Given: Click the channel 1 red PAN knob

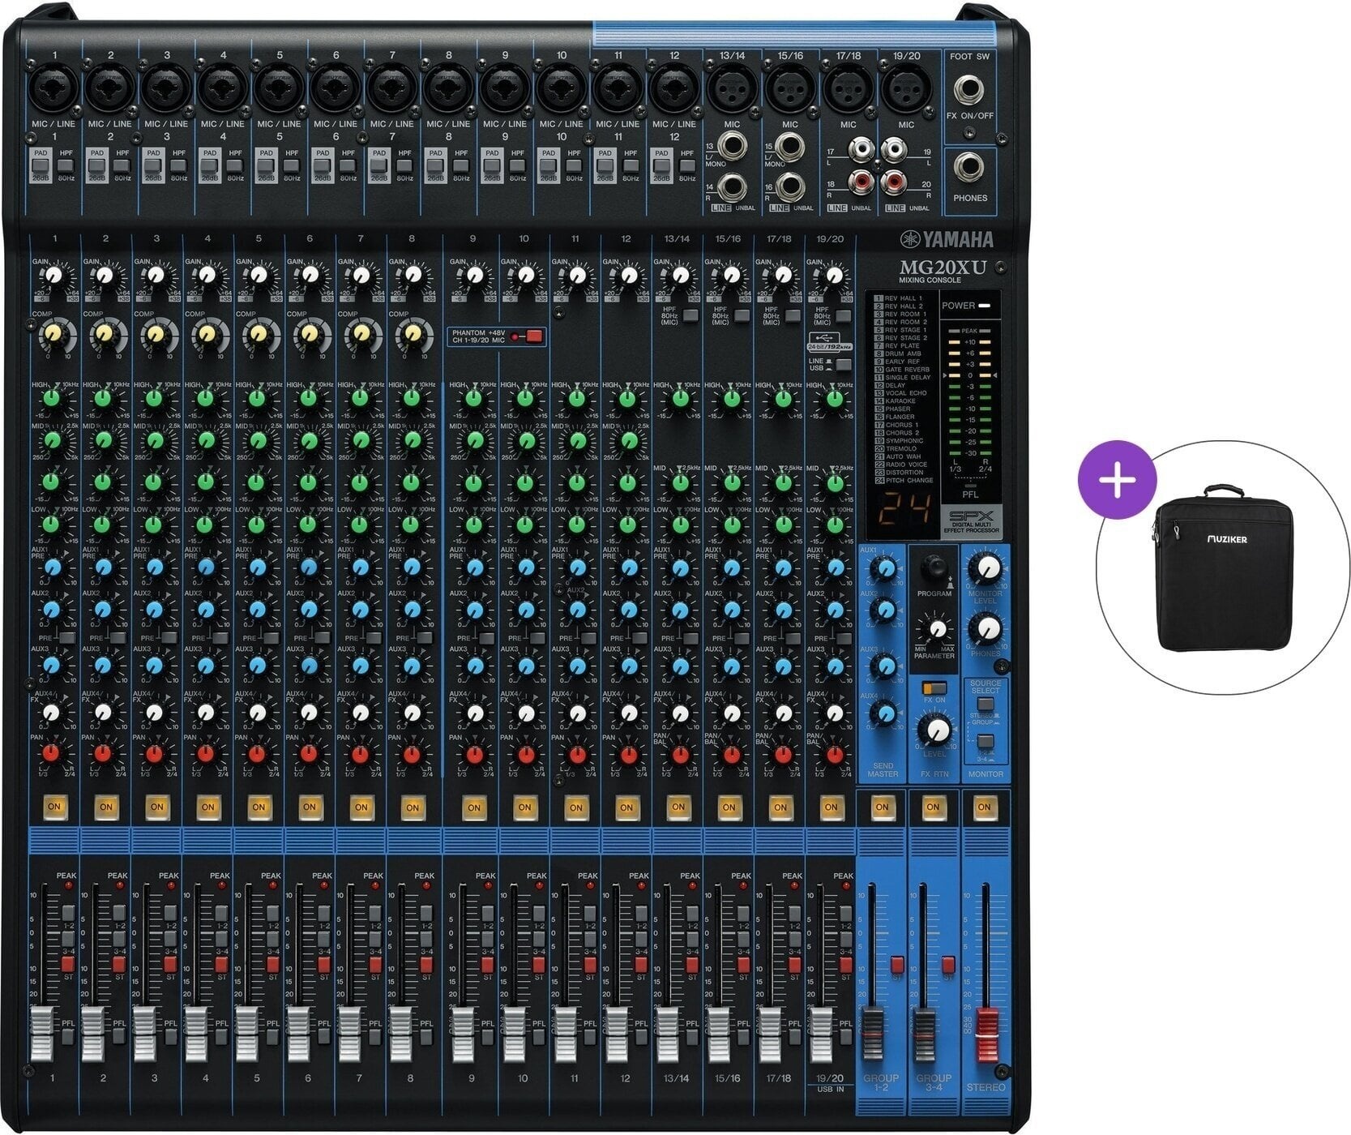Looking at the screenshot, I should point(51,753).
